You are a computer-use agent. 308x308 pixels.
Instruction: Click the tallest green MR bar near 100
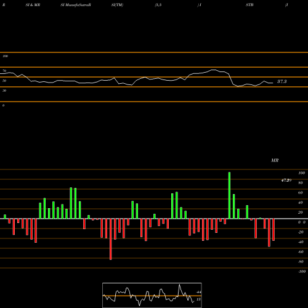229,195
